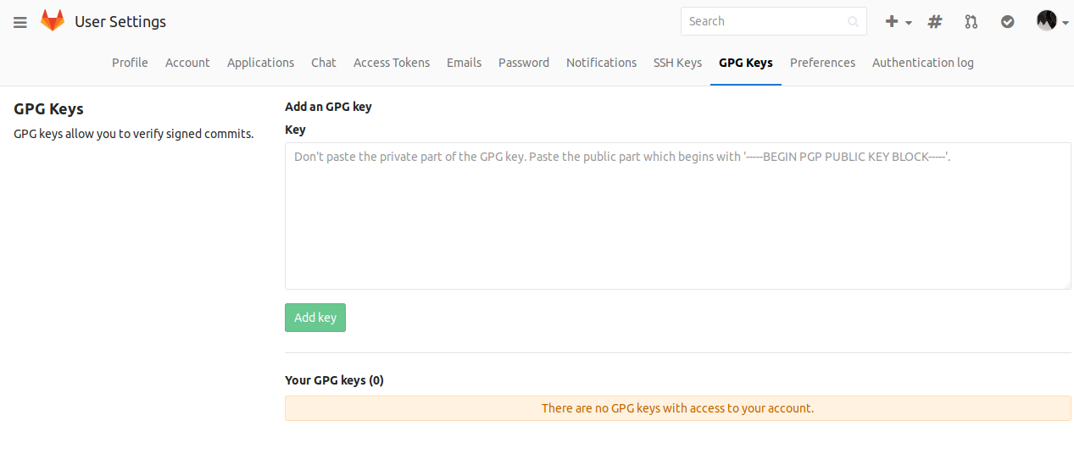Click into the top Search field
Screen dimensions: 1074x454
coord(763,21)
